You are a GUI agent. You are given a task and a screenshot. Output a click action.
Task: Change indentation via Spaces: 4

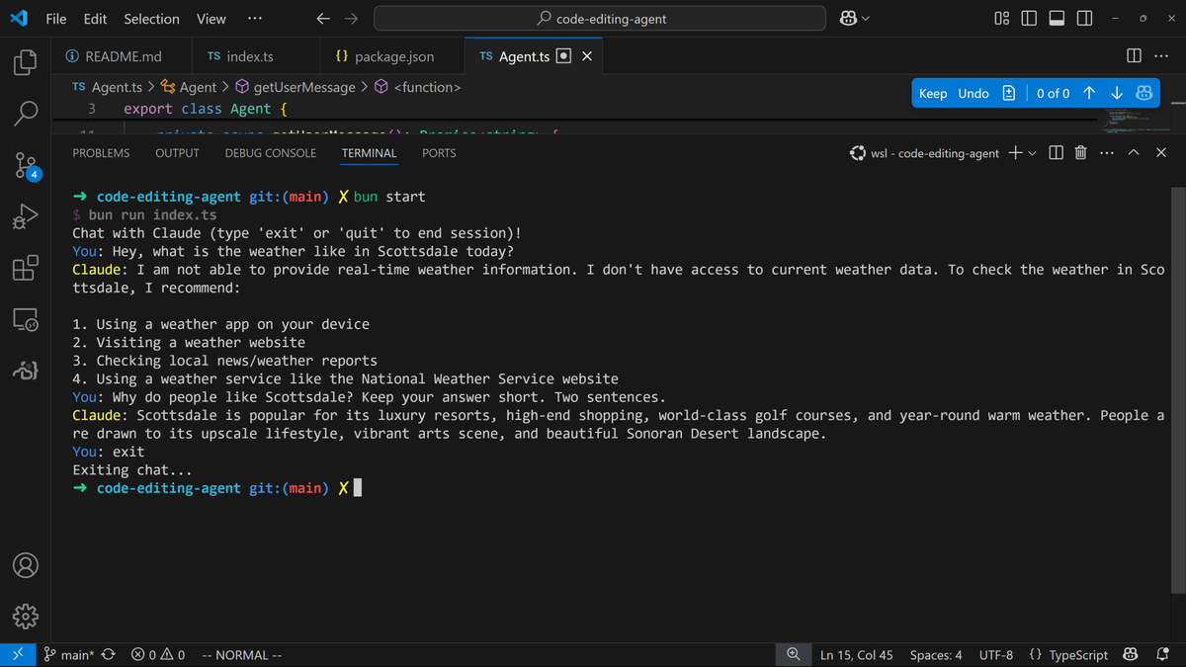936,655
